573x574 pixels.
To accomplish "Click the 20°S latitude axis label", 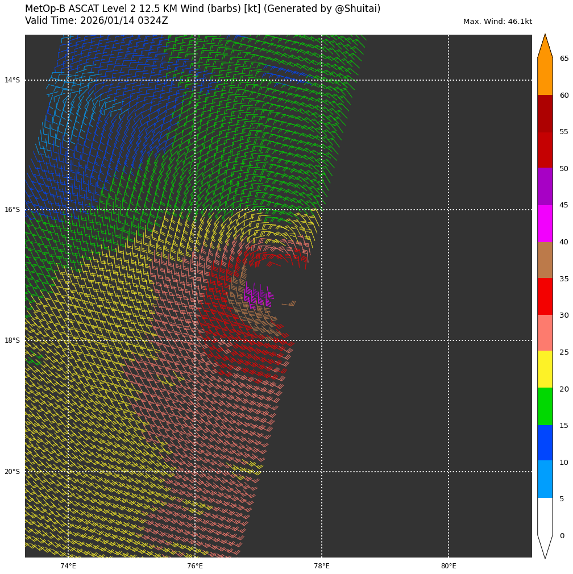I will tap(12, 472).
